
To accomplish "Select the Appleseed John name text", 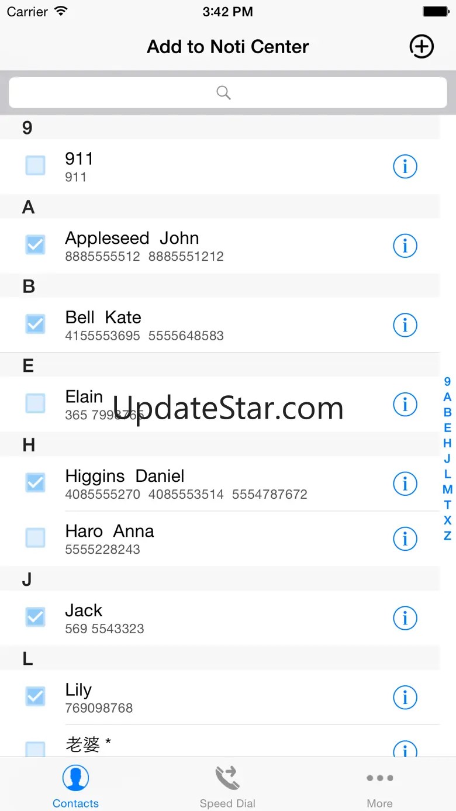I will click(x=132, y=238).
